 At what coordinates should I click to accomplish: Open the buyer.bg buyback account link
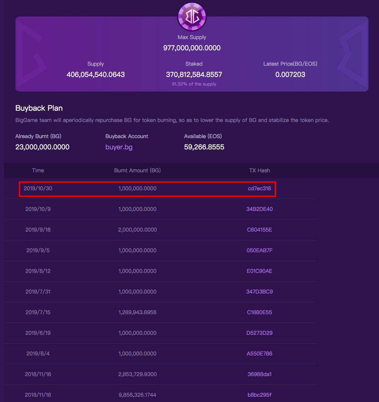[119, 147]
